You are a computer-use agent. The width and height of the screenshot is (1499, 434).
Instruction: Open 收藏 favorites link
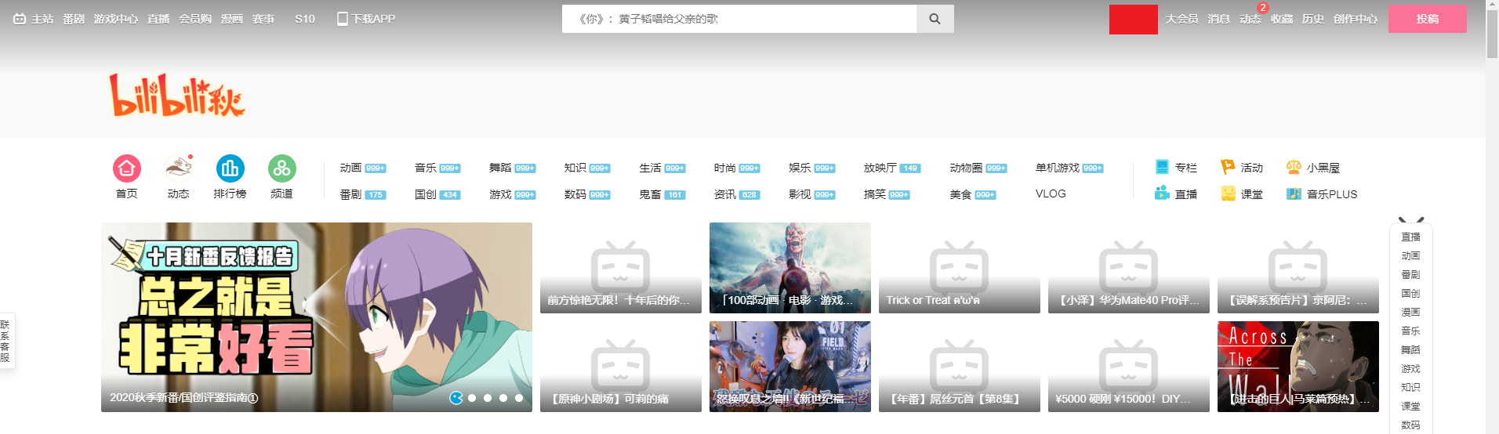[1282, 19]
